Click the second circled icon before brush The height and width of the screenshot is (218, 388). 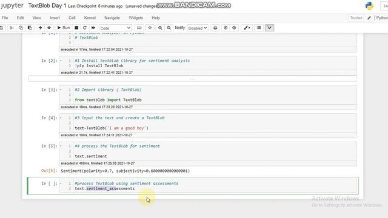(x=234, y=28)
